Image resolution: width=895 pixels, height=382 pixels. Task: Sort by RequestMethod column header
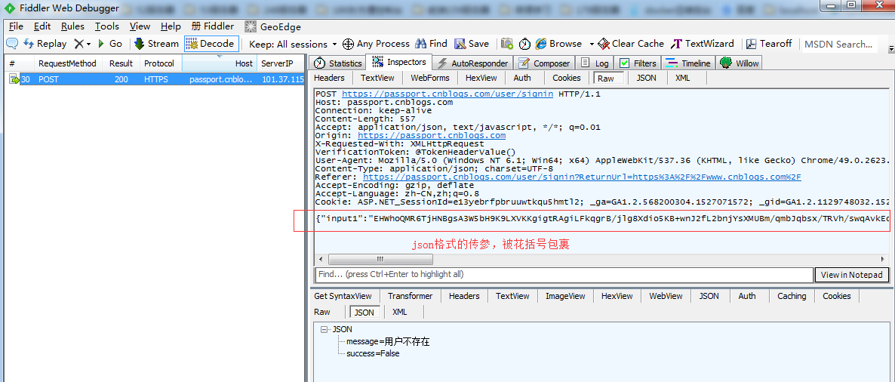(67, 63)
